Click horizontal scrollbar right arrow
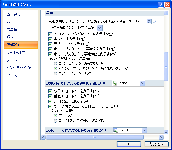Screen dimensions: 172x150 point(161,137)
